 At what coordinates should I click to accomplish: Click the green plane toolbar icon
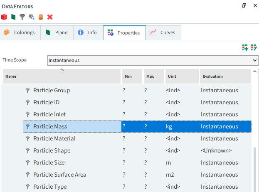13,17
